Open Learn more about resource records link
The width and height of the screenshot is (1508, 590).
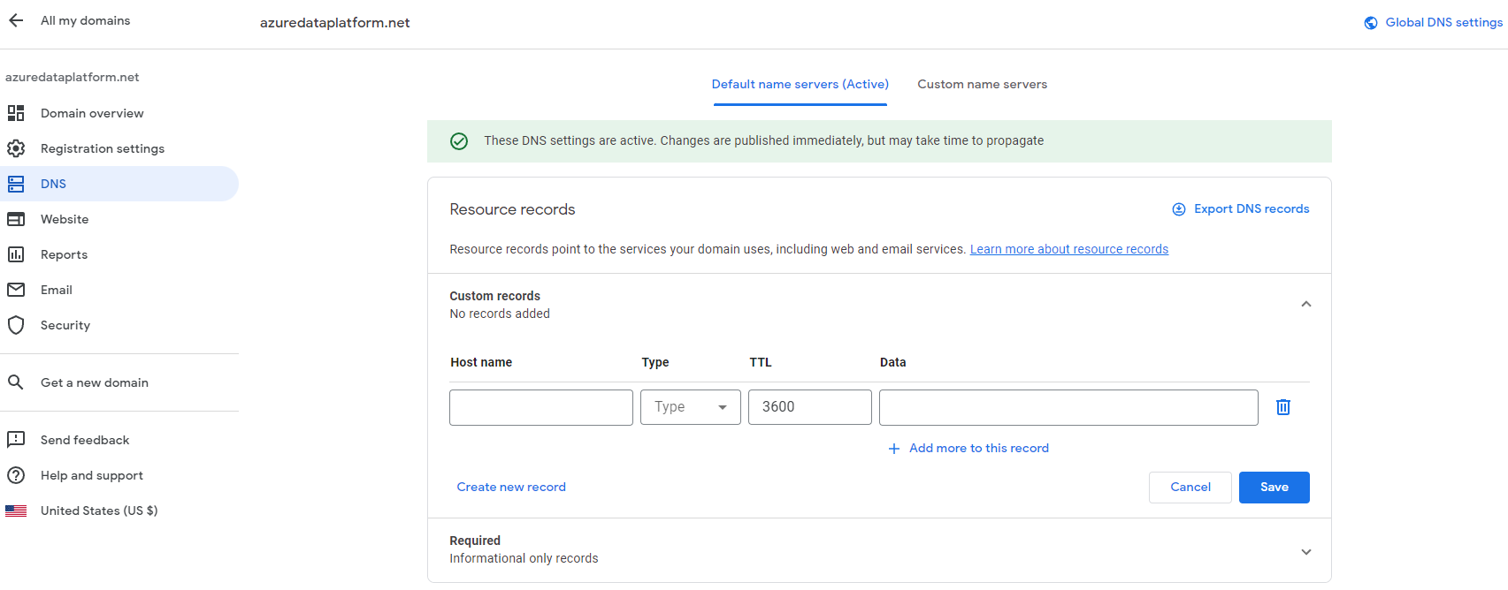tap(1068, 250)
